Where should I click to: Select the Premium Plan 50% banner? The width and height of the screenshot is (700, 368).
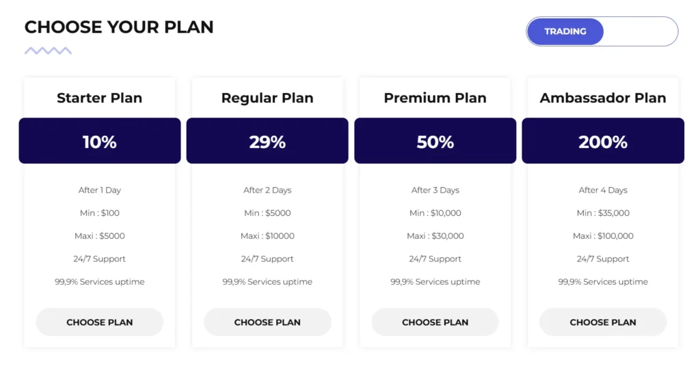click(x=435, y=141)
